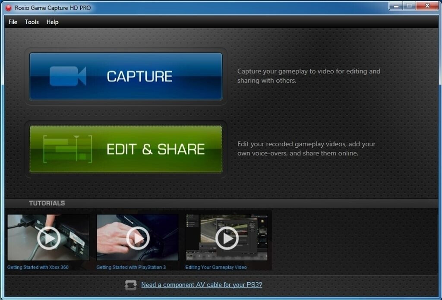
Task: Open the Tools menu
Action: coord(32,22)
